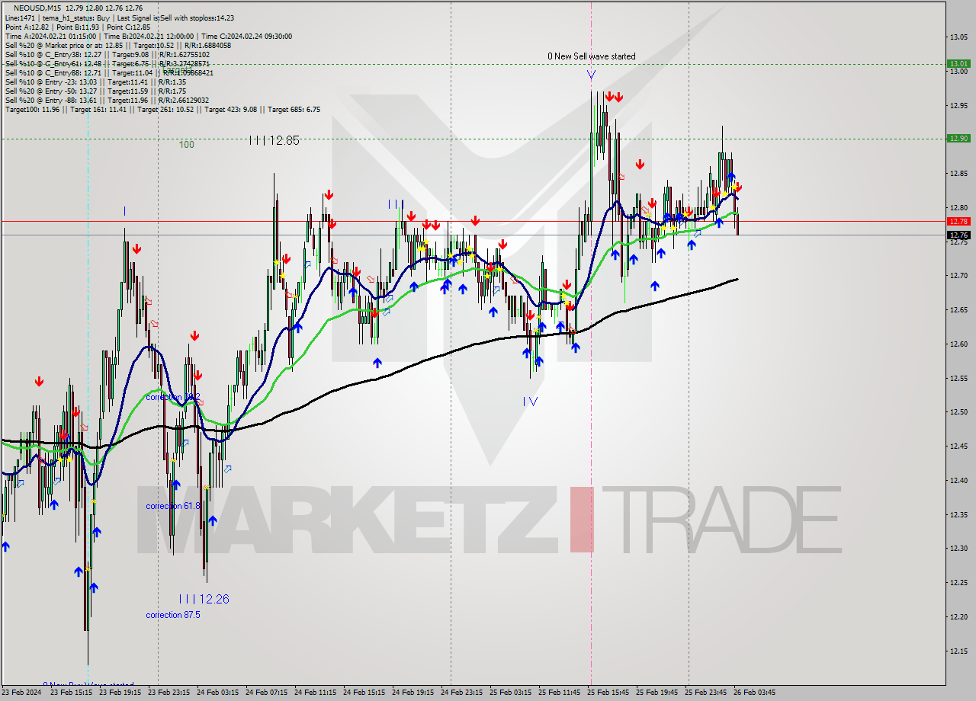Select the 'Target100: 11.96' targets line
Screen dimensions: 976x701
click(x=162, y=109)
